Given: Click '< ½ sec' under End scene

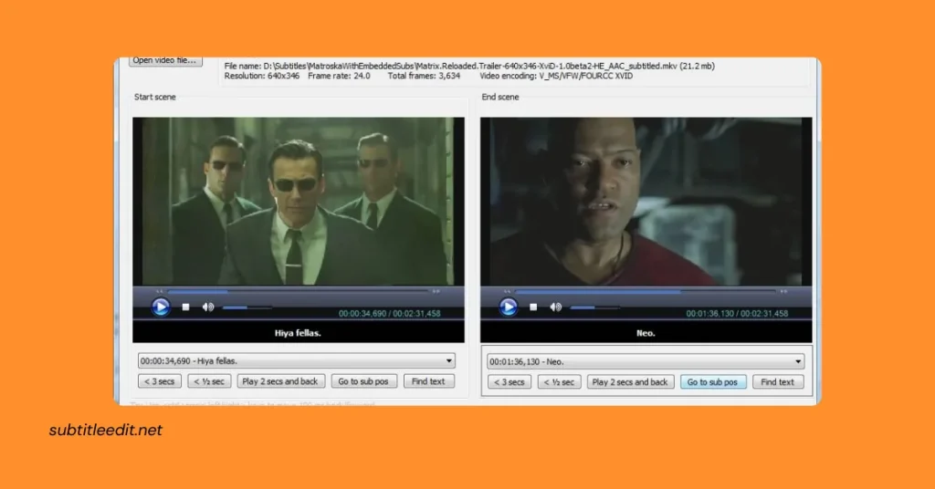Looking at the screenshot, I should click(559, 381).
